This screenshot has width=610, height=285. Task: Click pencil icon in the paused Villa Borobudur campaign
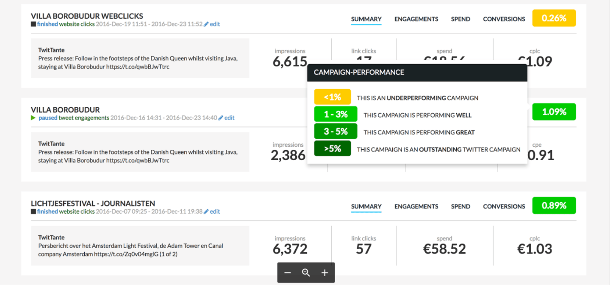tap(221, 118)
